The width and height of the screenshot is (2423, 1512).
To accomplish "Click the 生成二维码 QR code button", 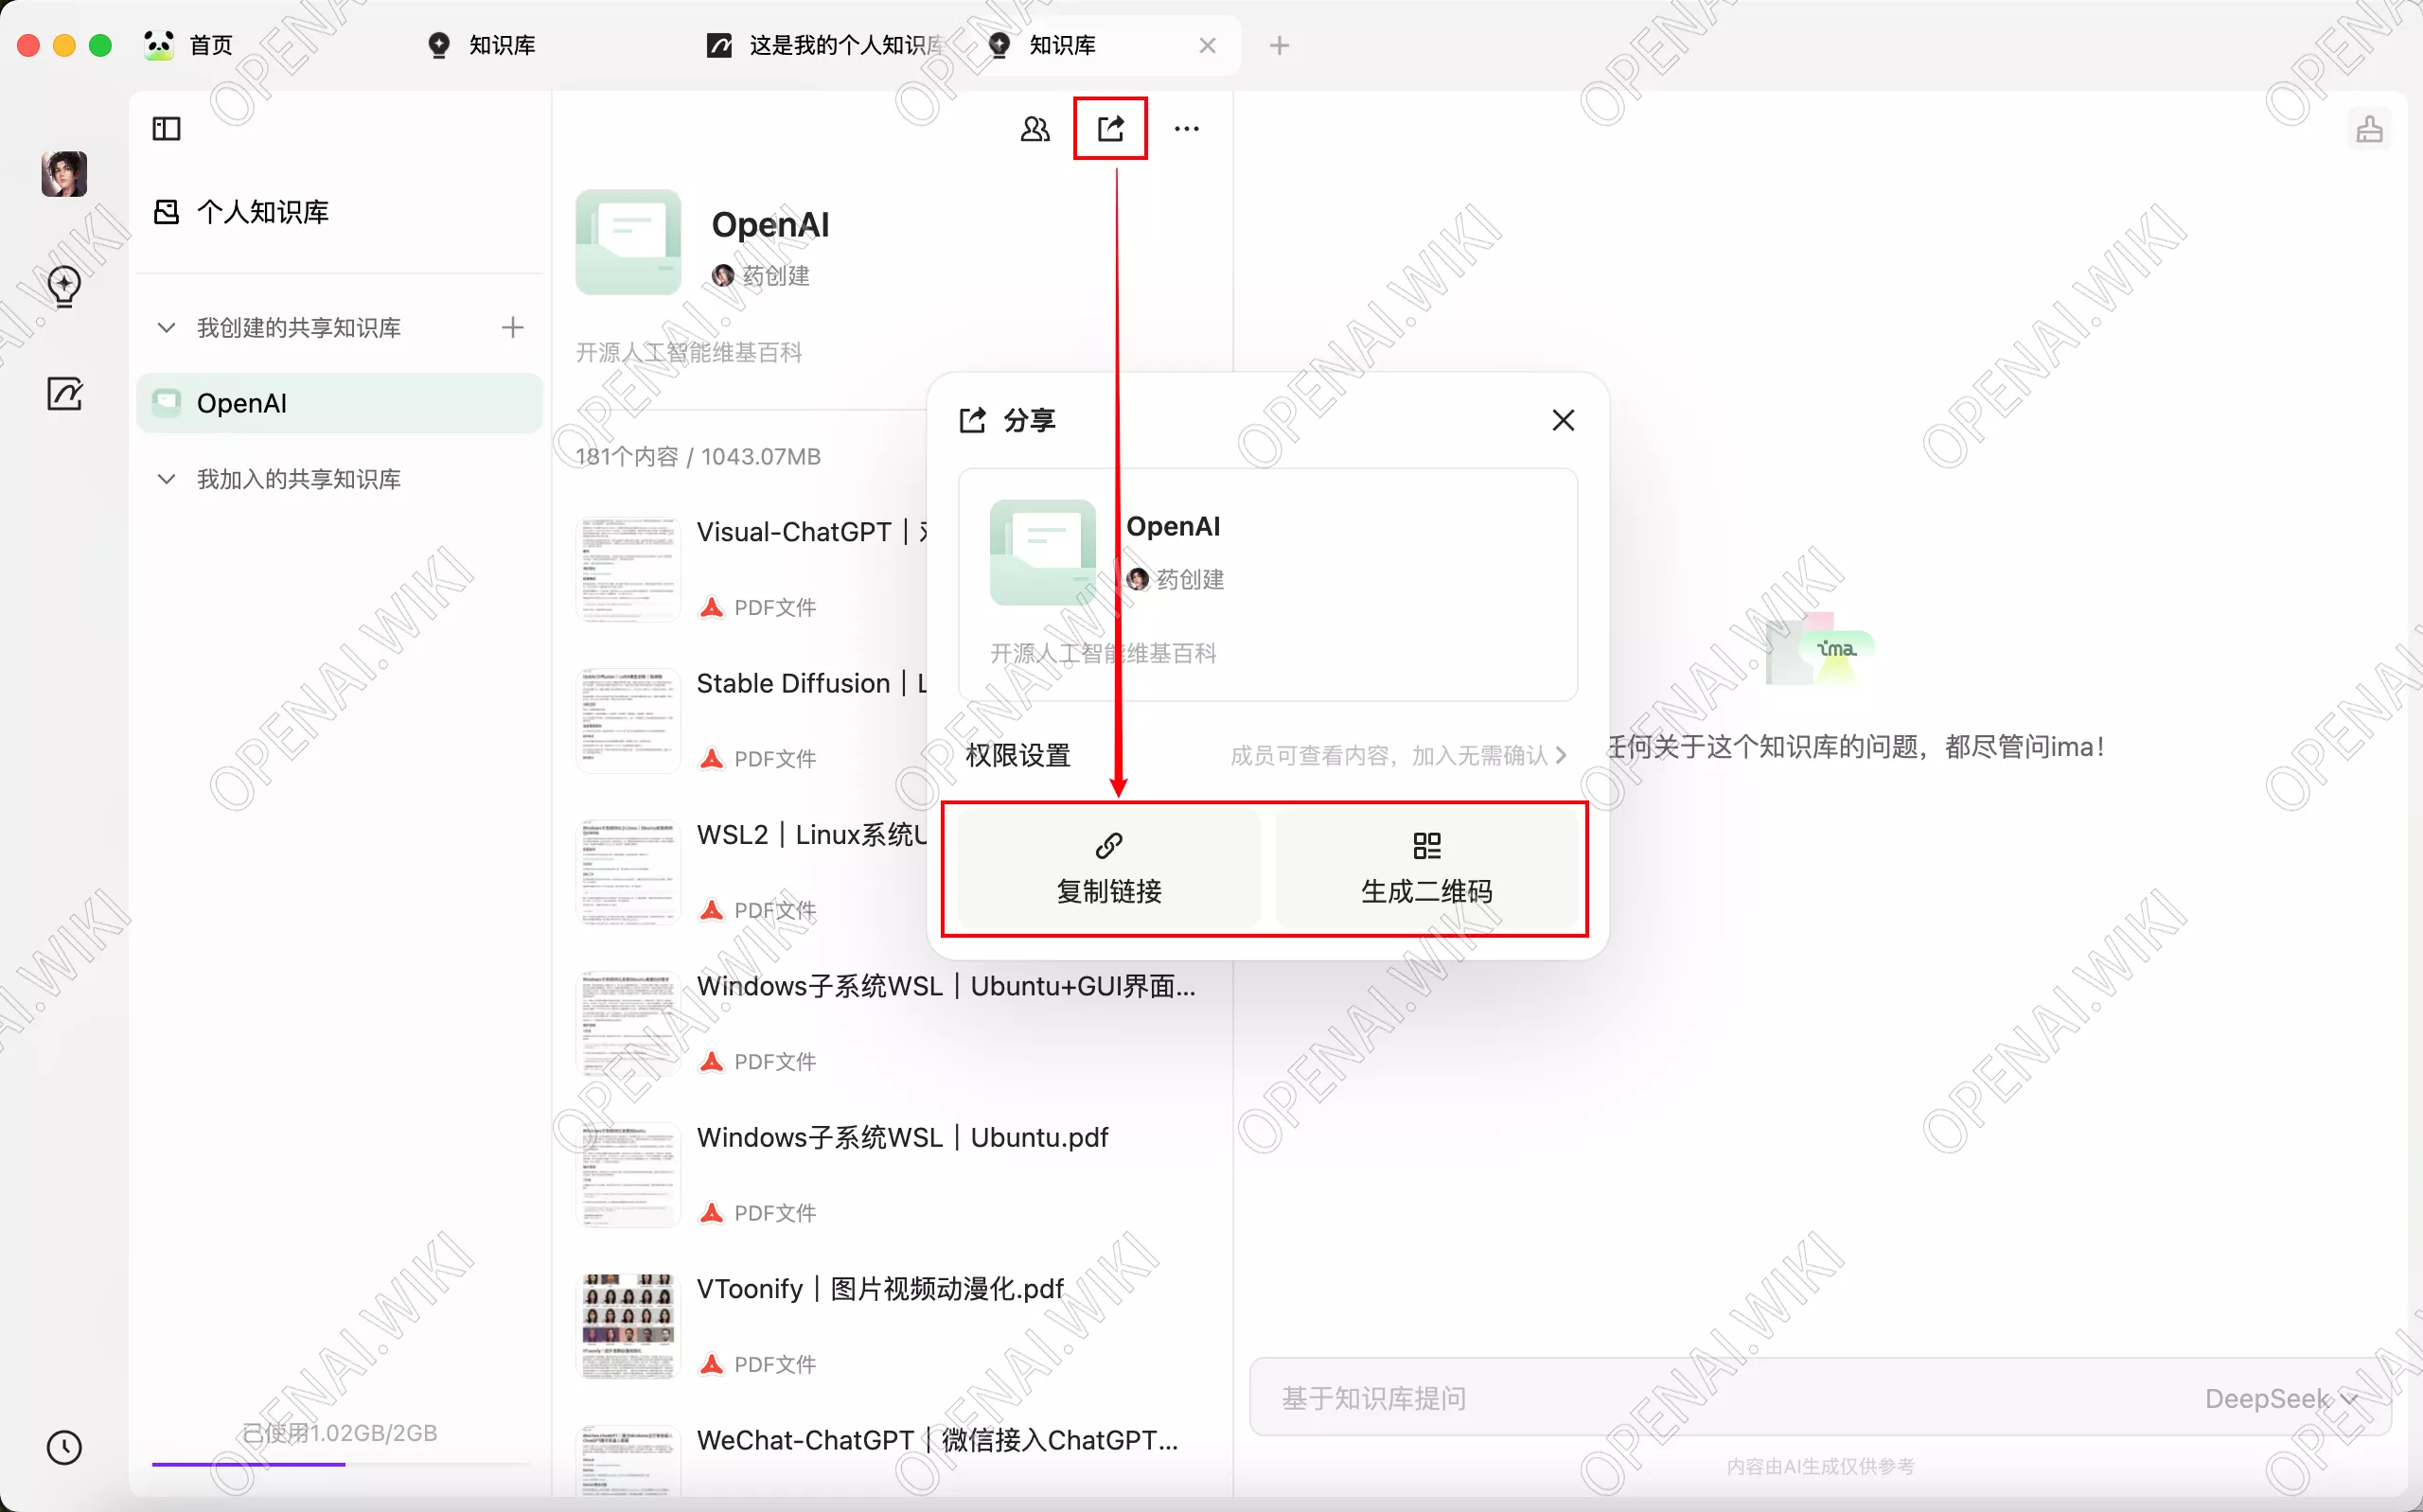I will (1426, 868).
